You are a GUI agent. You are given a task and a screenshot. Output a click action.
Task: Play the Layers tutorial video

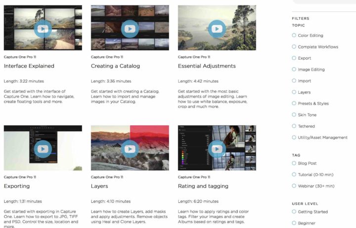130,149
